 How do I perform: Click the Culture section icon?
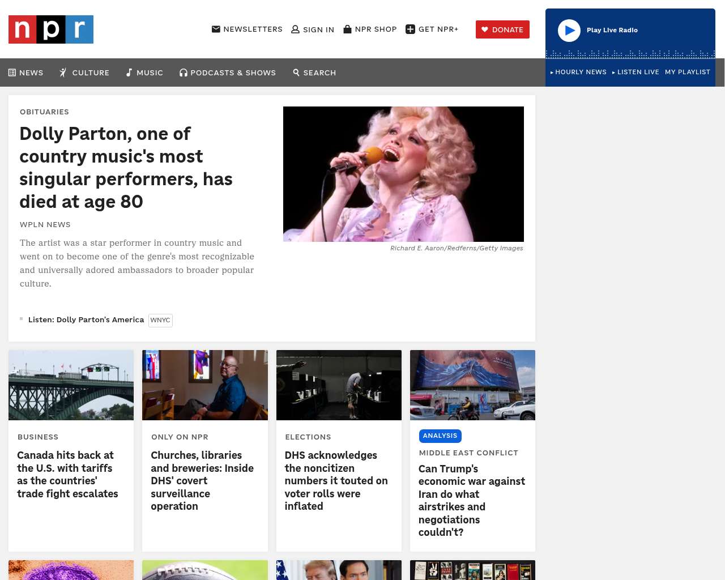[x=63, y=72]
